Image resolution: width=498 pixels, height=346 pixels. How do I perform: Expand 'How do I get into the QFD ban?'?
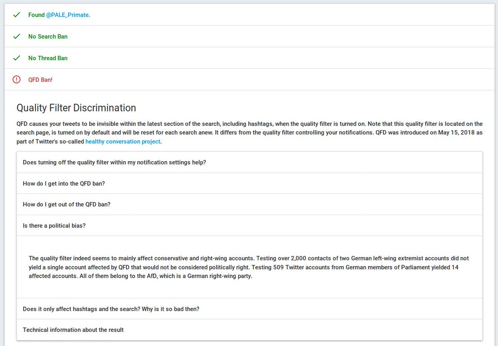(249, 183)
